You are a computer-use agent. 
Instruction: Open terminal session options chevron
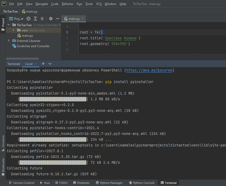(x=50, y=64)
